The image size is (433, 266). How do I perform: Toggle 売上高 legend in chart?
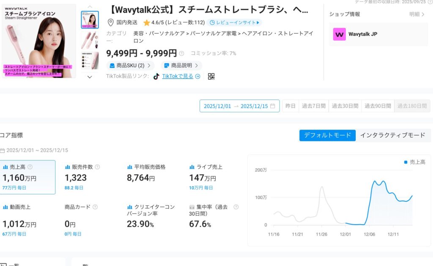coord(414,162)
